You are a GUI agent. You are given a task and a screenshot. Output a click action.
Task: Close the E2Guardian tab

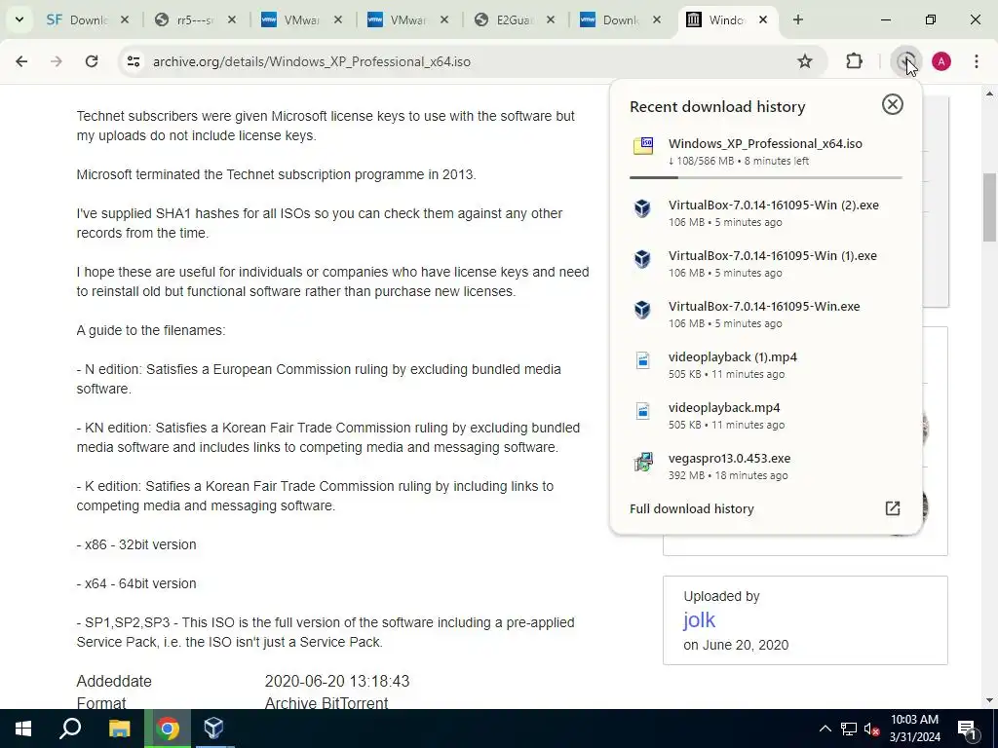point(551,19)
